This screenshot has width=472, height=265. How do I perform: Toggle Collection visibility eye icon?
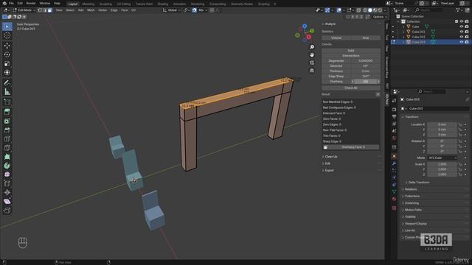click(461, 21)
